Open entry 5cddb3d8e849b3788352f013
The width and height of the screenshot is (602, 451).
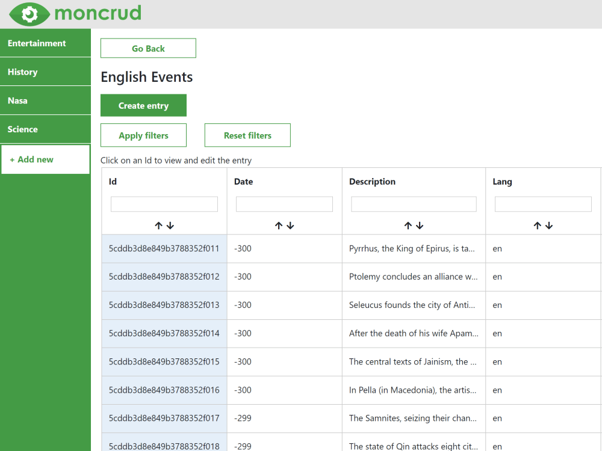164,305
